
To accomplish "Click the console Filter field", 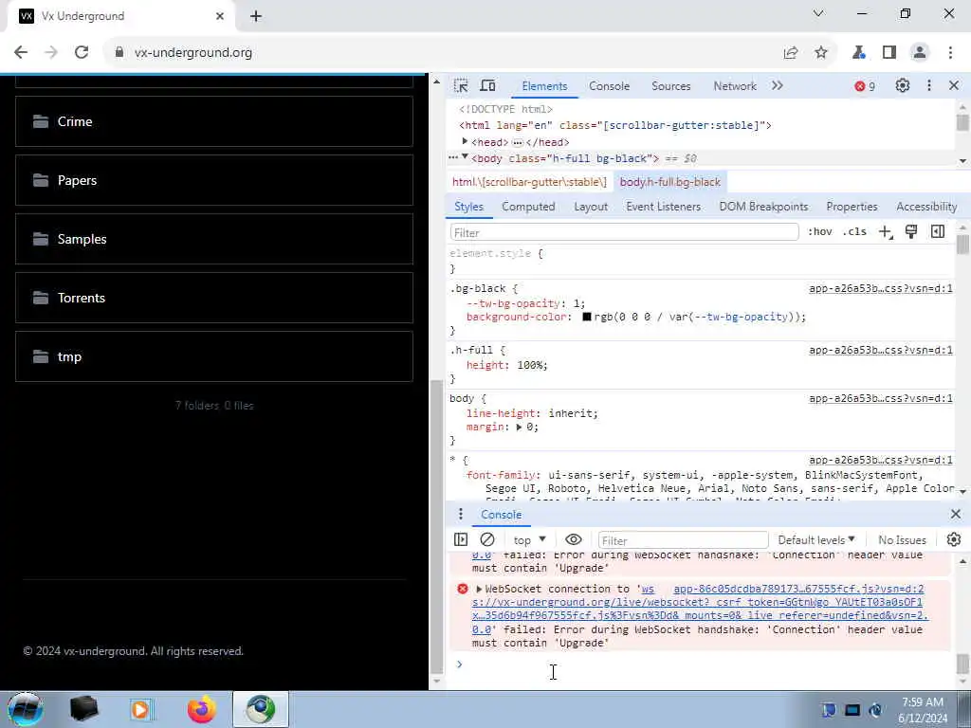I will click(683, 540).
